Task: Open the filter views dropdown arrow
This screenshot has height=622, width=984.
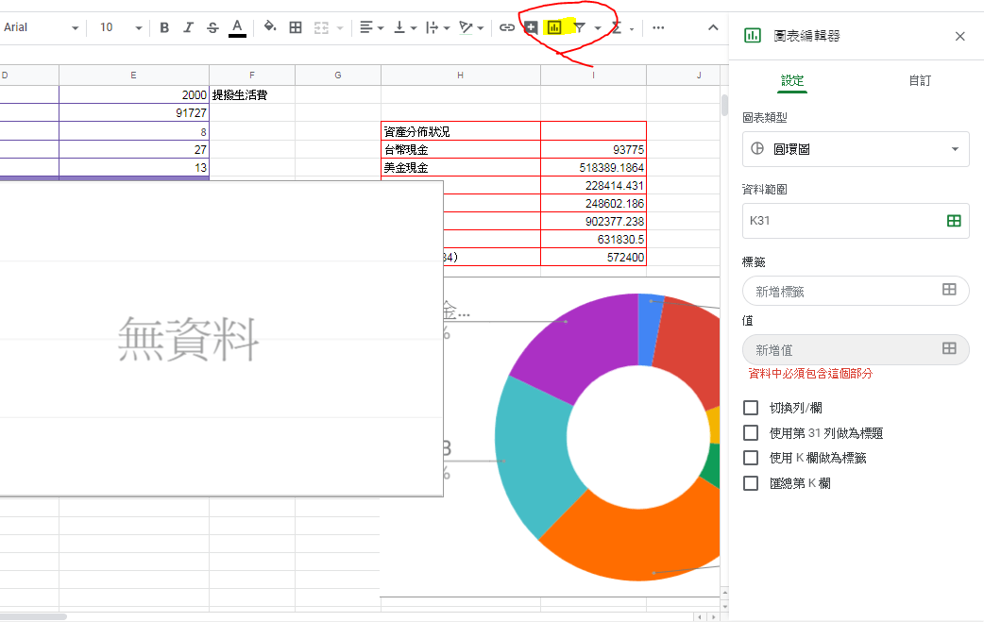Action: (x=598, y=27)
